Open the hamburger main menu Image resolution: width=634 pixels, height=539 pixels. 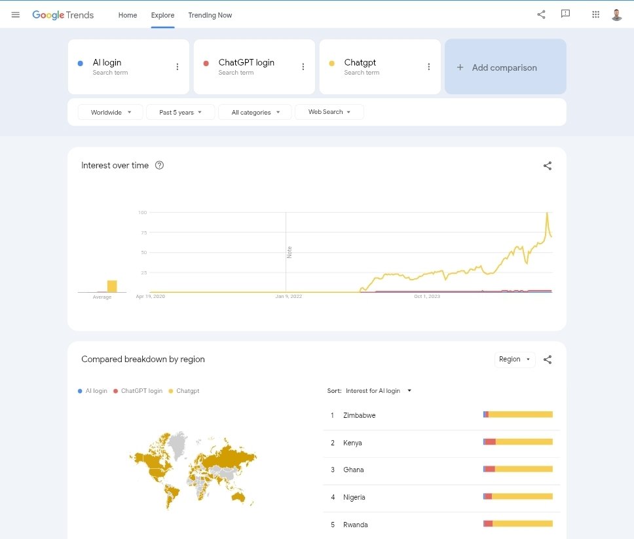pos(15,15)
